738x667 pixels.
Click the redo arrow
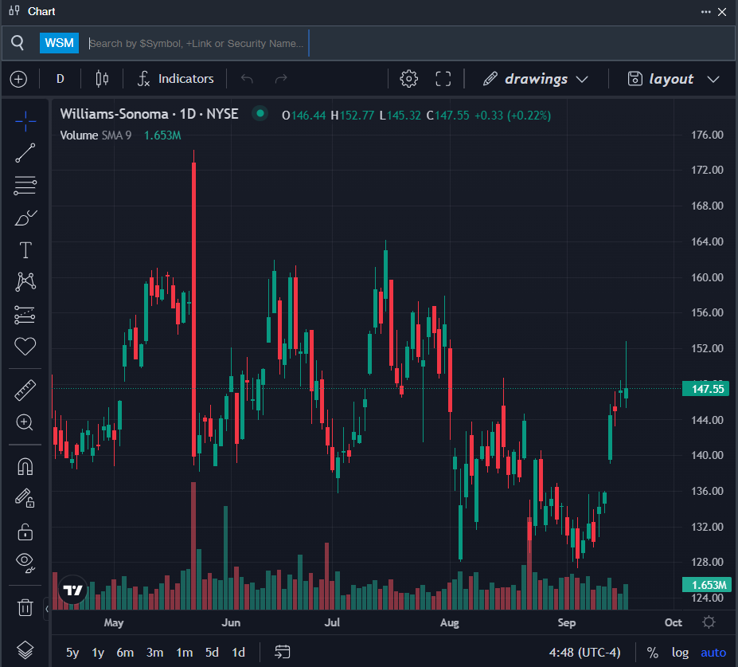pos(281,79)
